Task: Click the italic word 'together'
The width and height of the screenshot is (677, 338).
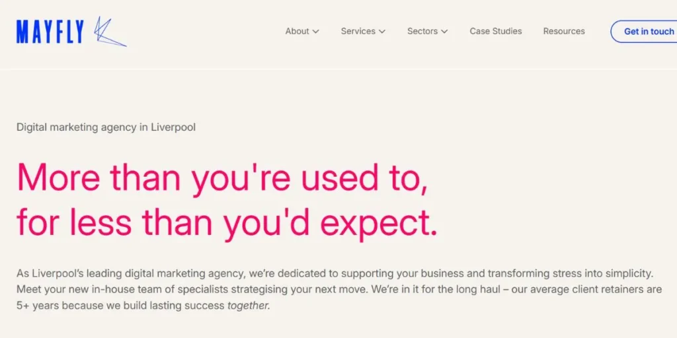Action: [x=249, y=306]
